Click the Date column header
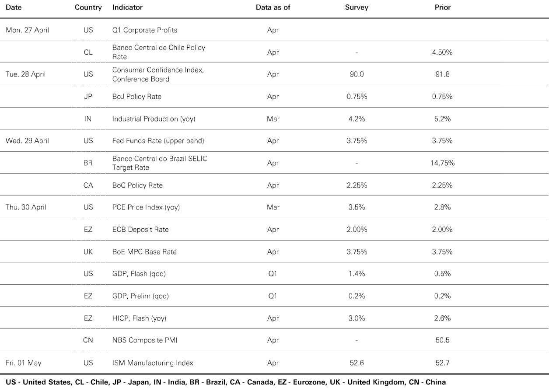Image resolution: width=549 pixels, height=391 pixels. click(14, 7)
